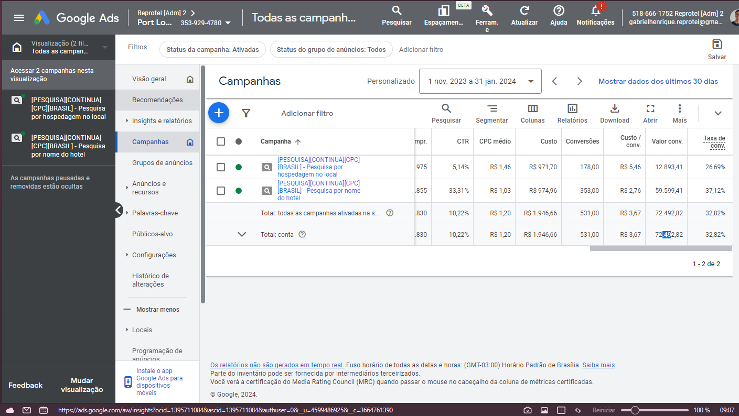Check the 'nome do hotel' campaign row

point(221,191)
